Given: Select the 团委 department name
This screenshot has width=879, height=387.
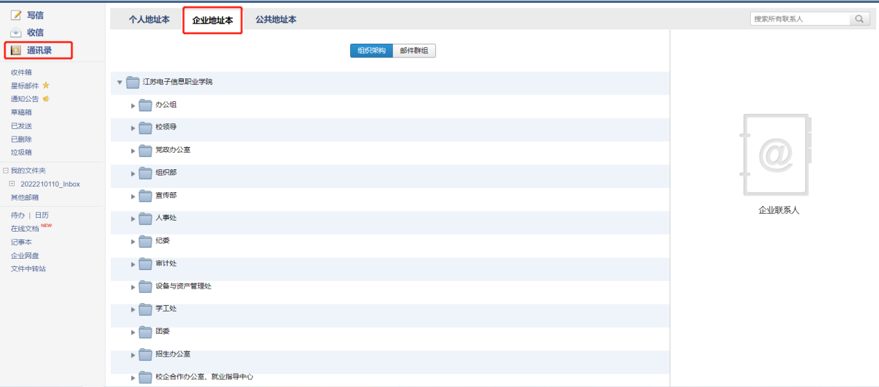Looking at the screenshot, I should coord(162,332).
